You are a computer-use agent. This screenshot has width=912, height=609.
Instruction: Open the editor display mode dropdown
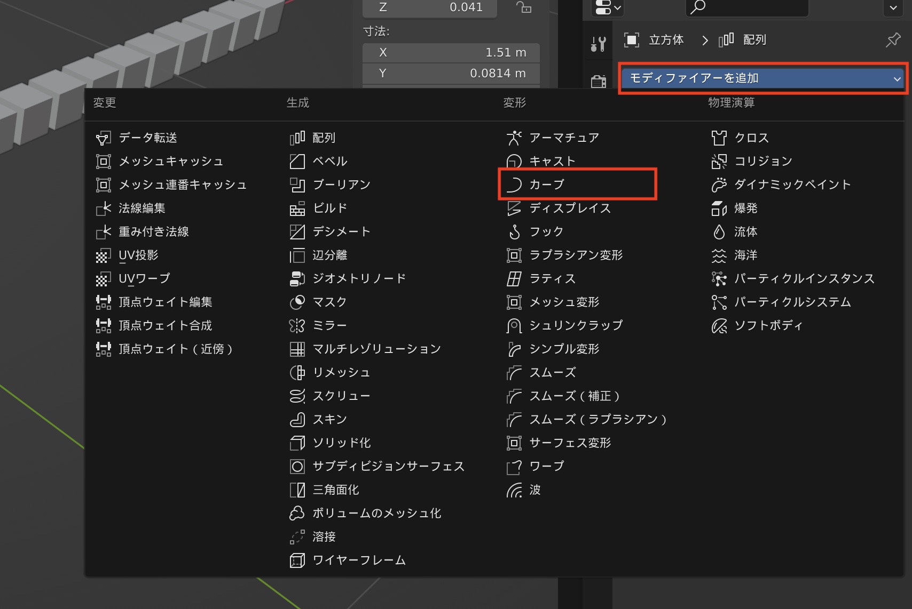[608, 7]
